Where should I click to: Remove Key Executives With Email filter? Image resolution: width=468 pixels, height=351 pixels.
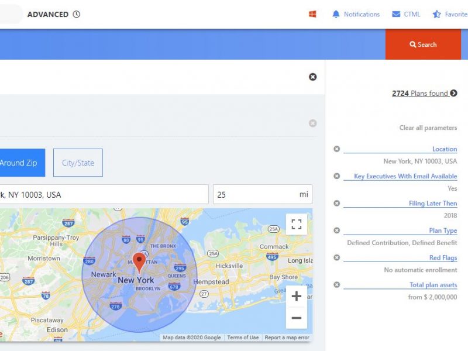click(x=336, y=176)
